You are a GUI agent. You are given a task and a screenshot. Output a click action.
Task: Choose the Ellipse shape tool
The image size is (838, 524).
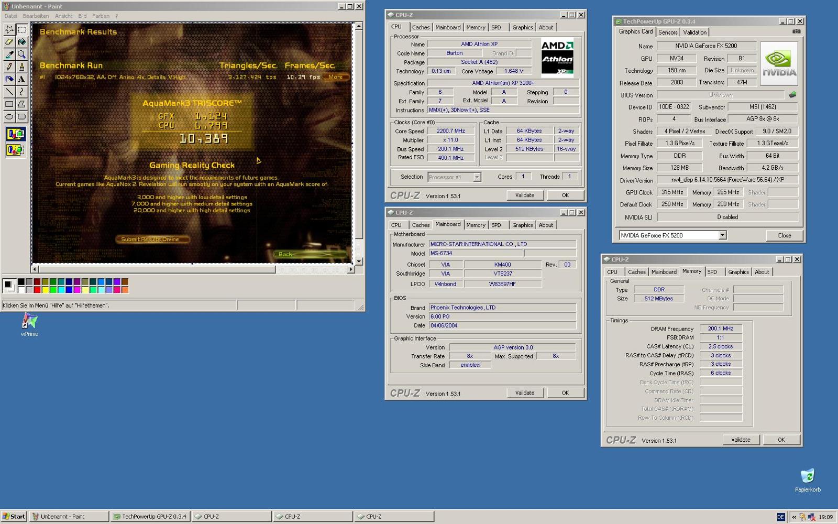[x=9, y=117]
